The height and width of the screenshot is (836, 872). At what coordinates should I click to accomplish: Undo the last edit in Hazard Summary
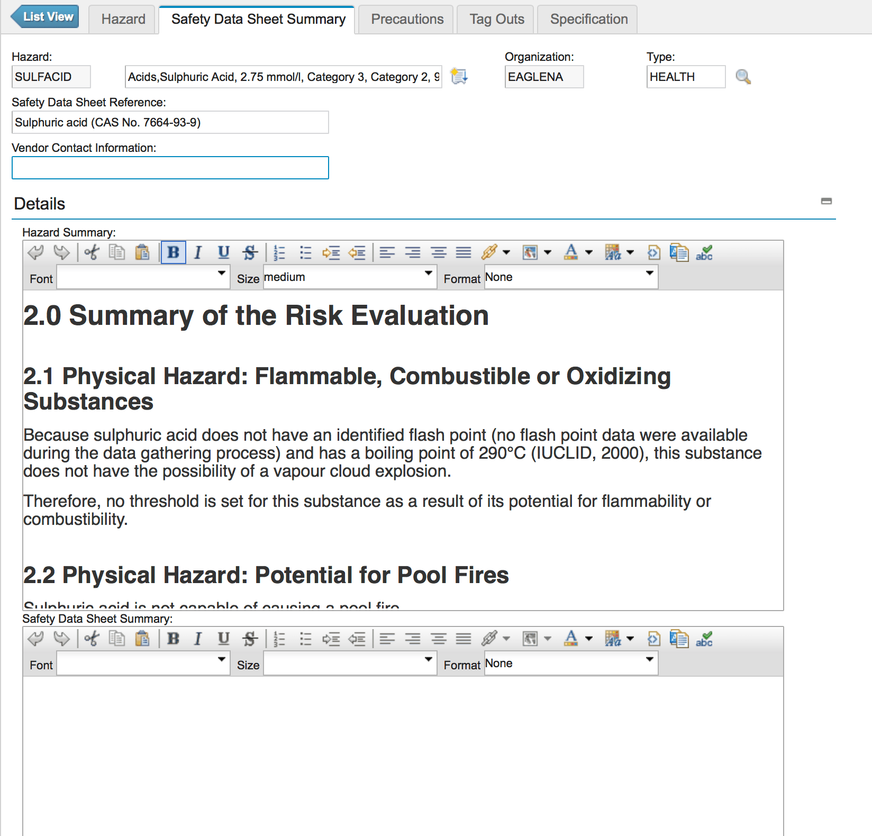36,252
